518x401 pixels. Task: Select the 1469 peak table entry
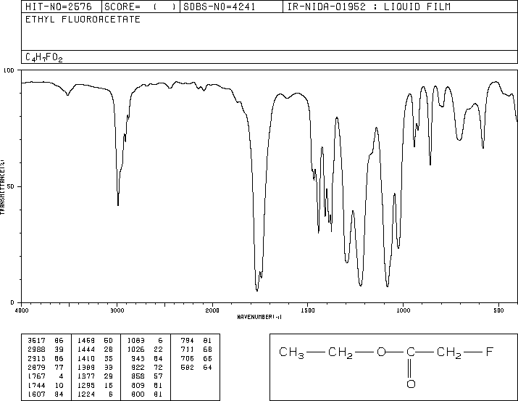tap(95, 341)
